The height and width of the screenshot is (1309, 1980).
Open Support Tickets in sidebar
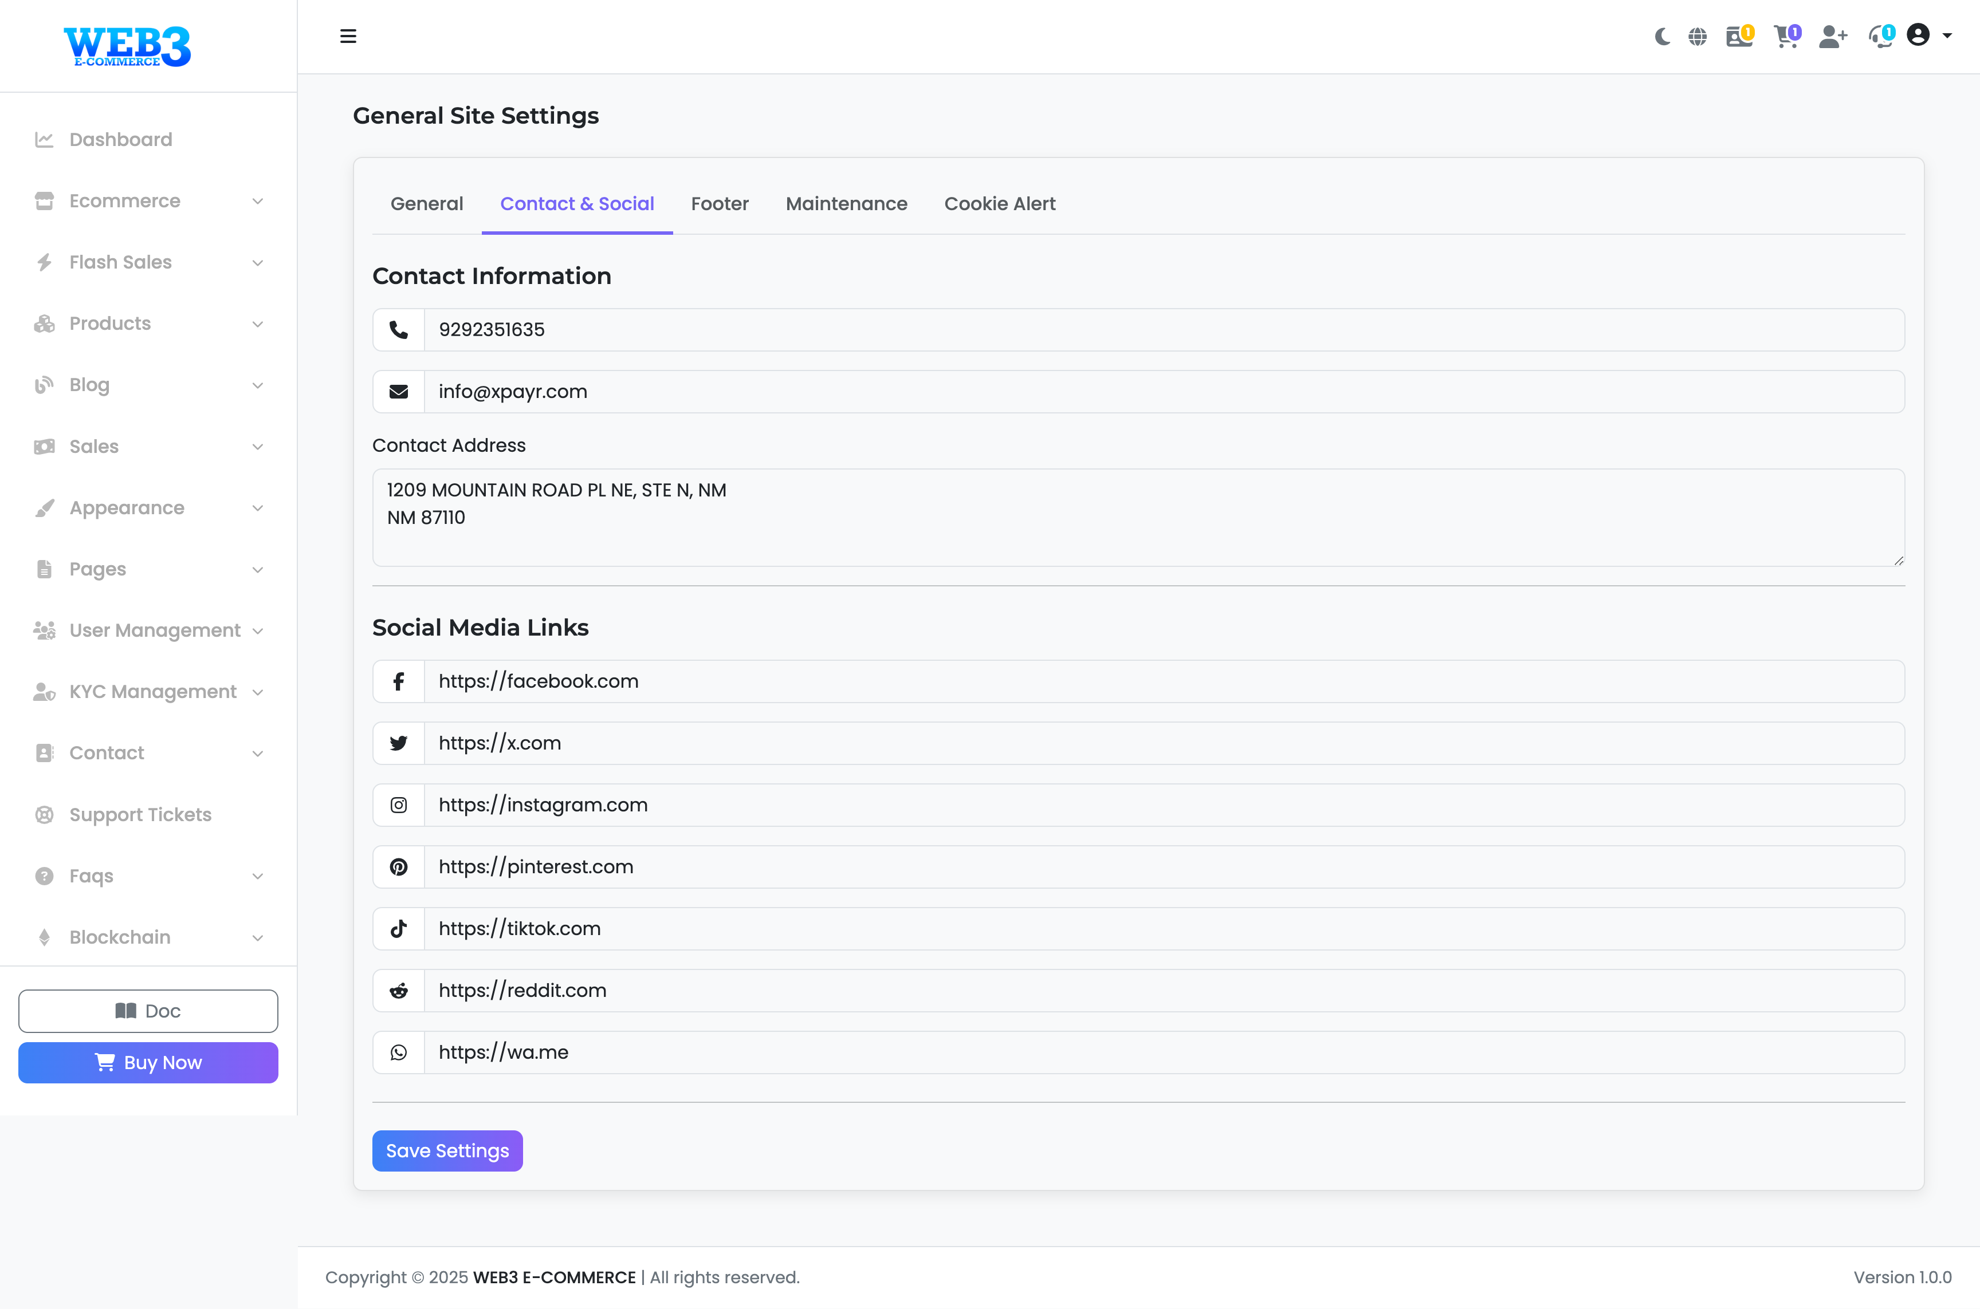140,815
